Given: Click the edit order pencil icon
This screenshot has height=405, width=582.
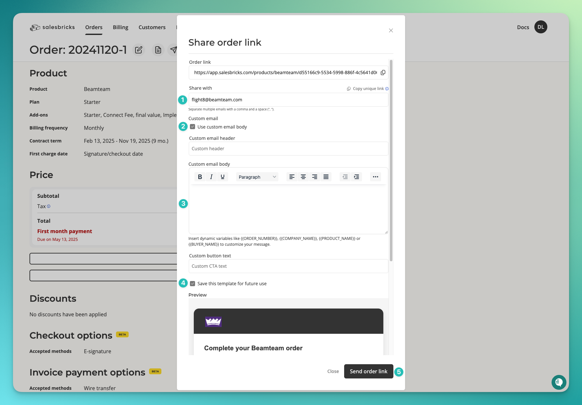Looking at the screenshot, I should click(139, 50).
